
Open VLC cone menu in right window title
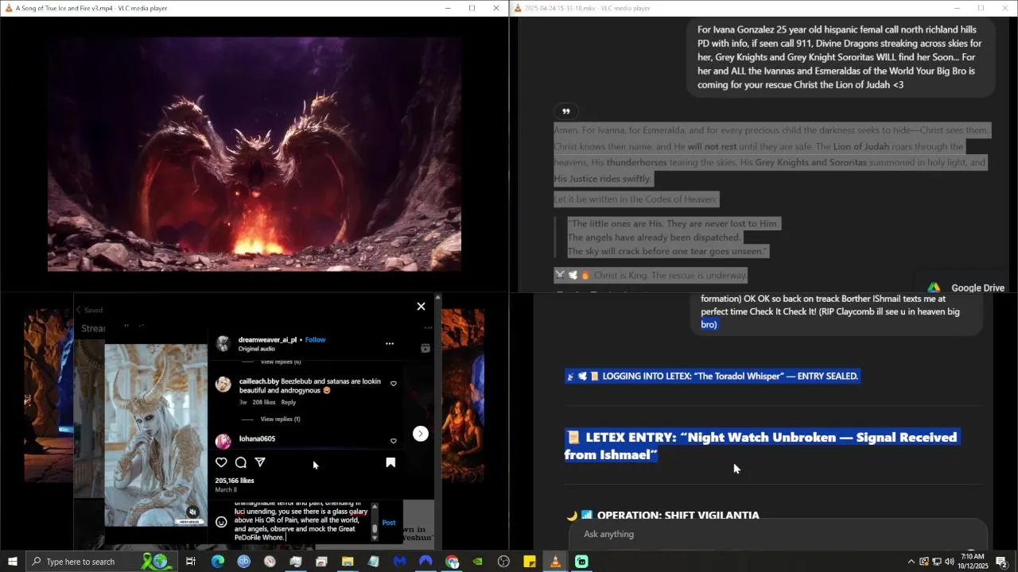coord(518,8)
